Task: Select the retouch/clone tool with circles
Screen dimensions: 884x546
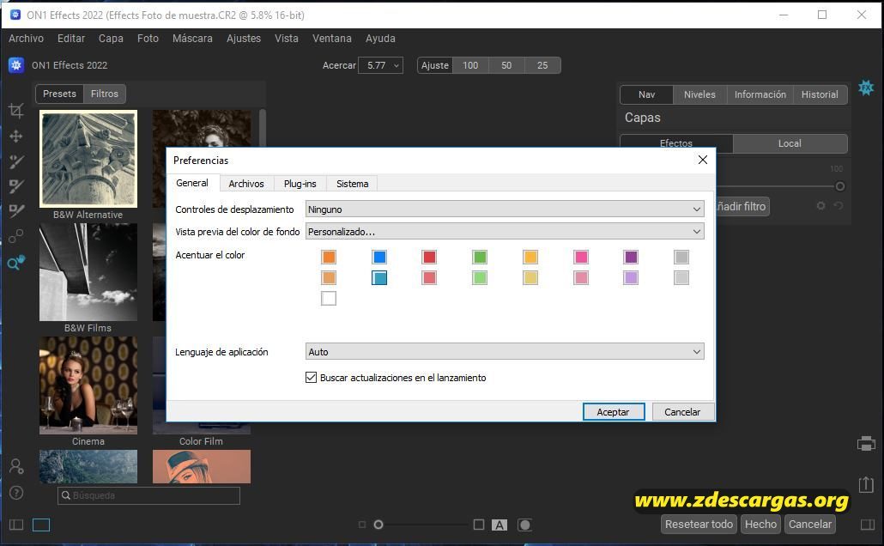Action: coord(16,236)
